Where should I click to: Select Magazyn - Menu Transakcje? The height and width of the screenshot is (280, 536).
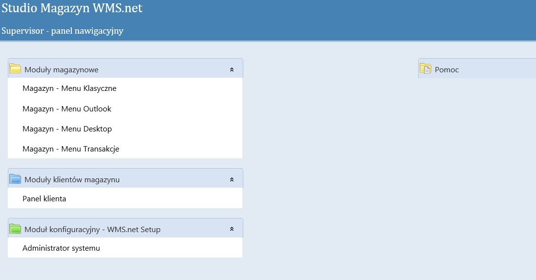[71, 149]
